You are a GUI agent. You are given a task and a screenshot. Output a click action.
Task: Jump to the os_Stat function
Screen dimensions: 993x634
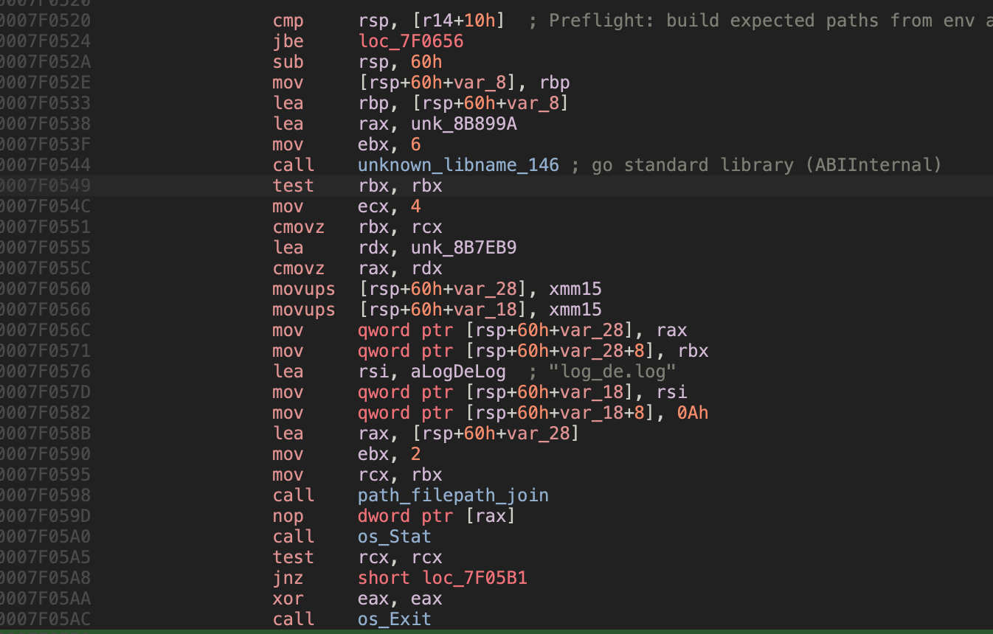[x=394, y=537]
